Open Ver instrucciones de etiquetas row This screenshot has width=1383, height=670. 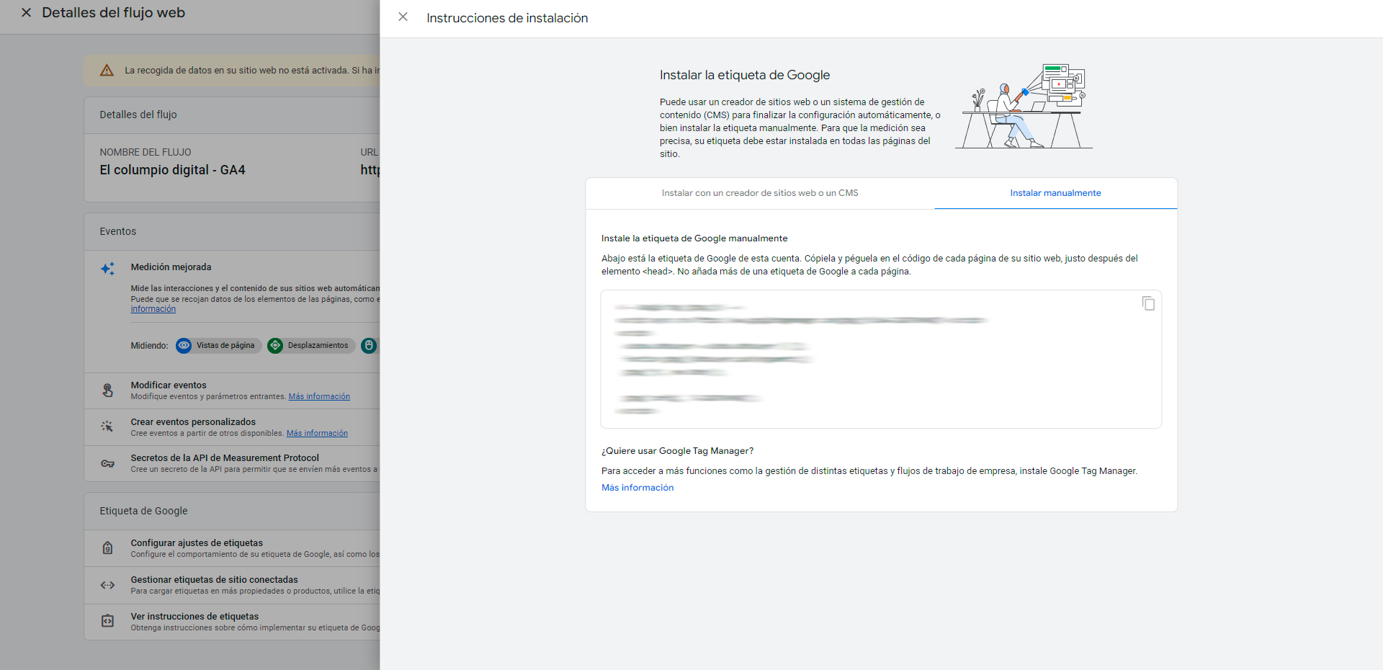click(232, 622)
